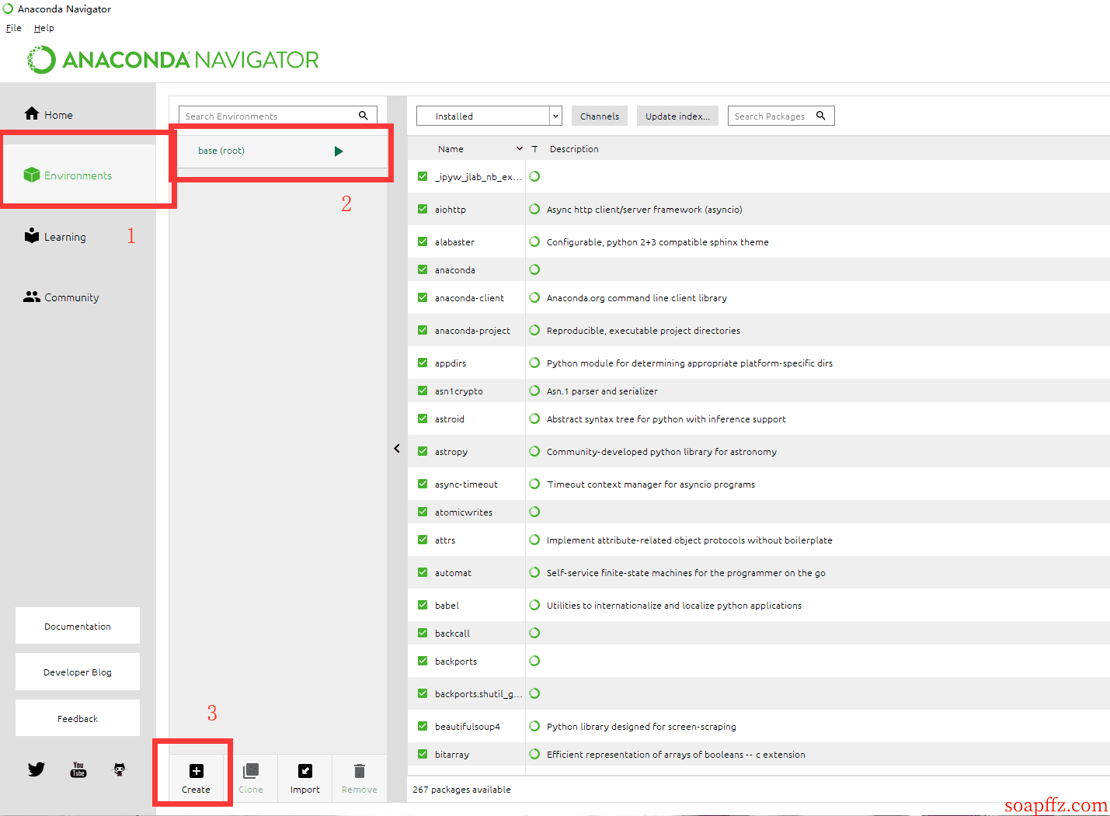Select the anaconda-project package name

(x=472, y=330)
